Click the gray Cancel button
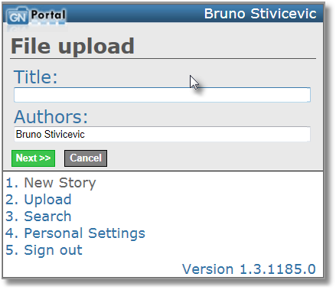Viewport: 336px width, 290px height. pyautogui.click(x=86, y=158)
